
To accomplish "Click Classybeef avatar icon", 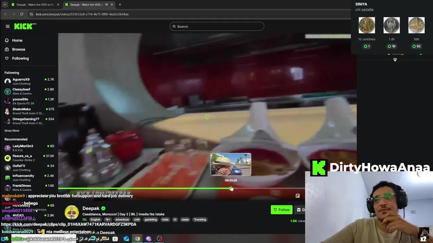I will [7, 91].
